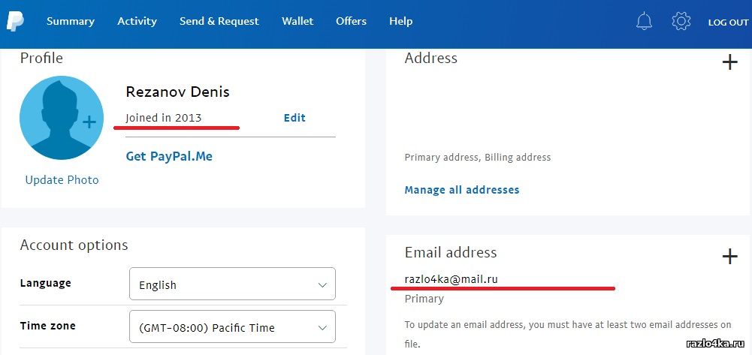This screenshot has height=355, width=752.
Task: Open the notifications bell icon
Action: [x=644, y=22]
